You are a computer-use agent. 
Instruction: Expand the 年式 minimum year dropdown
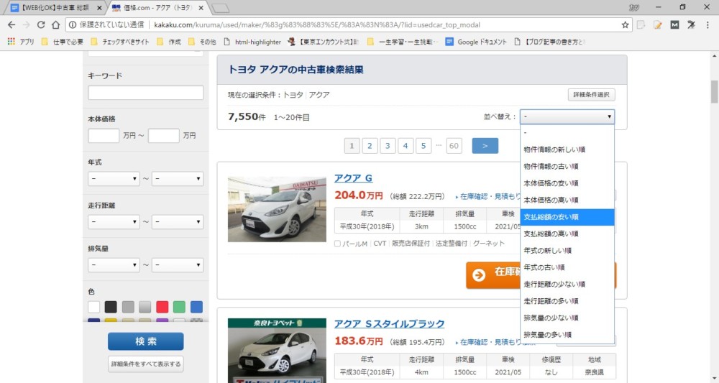click(114, 179)
